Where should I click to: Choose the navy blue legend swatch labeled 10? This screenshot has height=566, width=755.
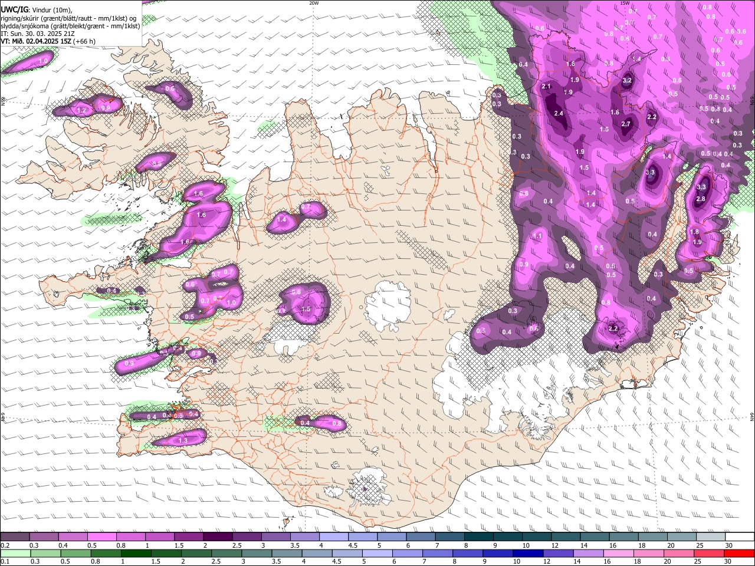528,553
